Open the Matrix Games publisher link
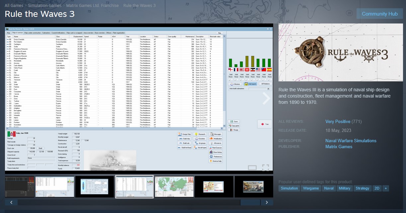Image resolution: width=406 pixels, height=213 pixels. pos(339,147)
